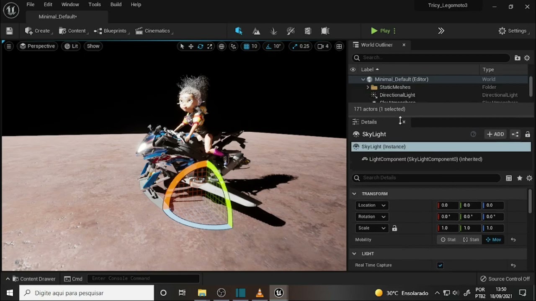
Task: Switch to Mesh Paint mode icon
Action: click(x=291, y=31)
